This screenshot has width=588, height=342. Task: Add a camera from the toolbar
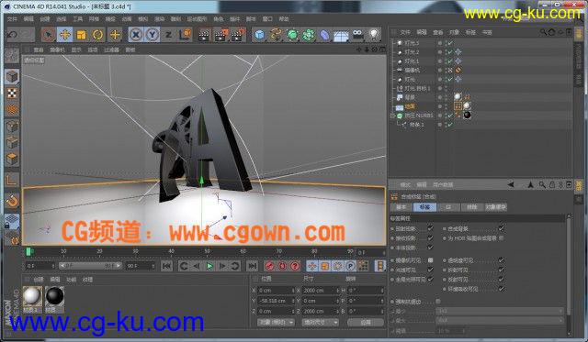pos(357,35)
